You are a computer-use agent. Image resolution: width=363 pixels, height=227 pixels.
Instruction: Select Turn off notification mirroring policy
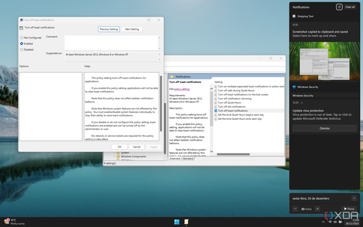234,98
